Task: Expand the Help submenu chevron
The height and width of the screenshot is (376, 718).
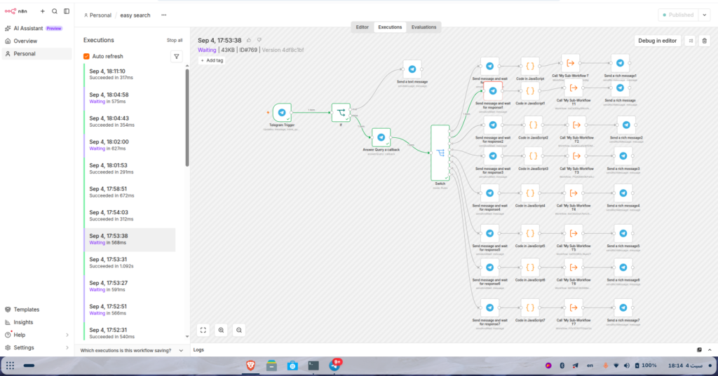Action: (x=67, y=335)
